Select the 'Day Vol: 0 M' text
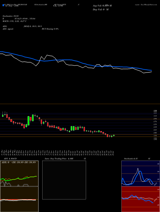 [x=100, y=10]
